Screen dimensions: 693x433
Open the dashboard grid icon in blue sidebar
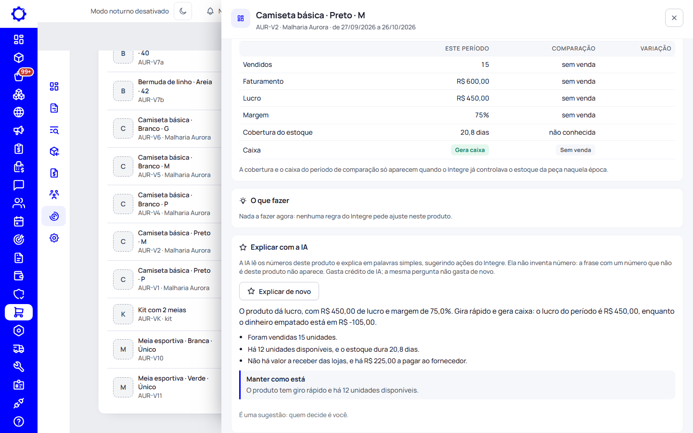pyautogui.click(x=19, y=39)
